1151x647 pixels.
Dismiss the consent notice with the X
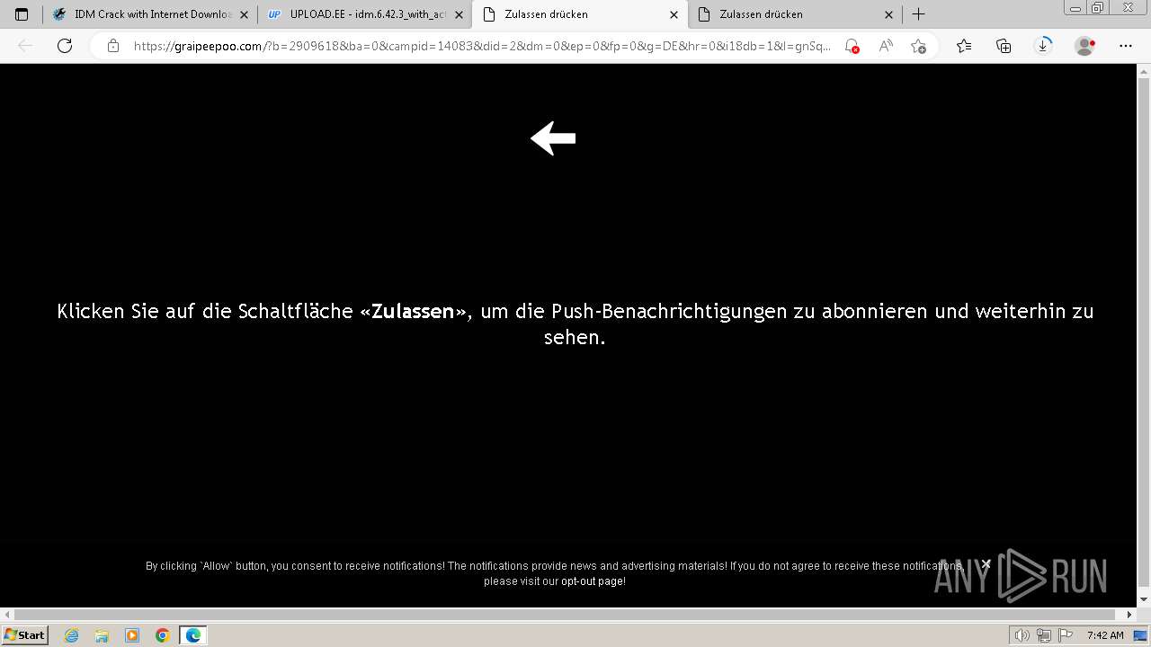coord(986,564)
